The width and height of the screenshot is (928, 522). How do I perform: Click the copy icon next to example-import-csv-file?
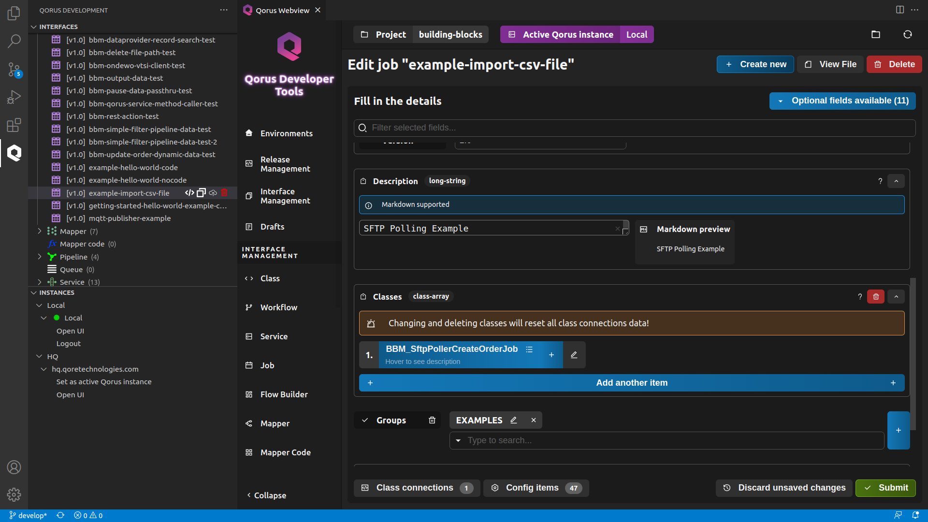[x=202, y=192]
